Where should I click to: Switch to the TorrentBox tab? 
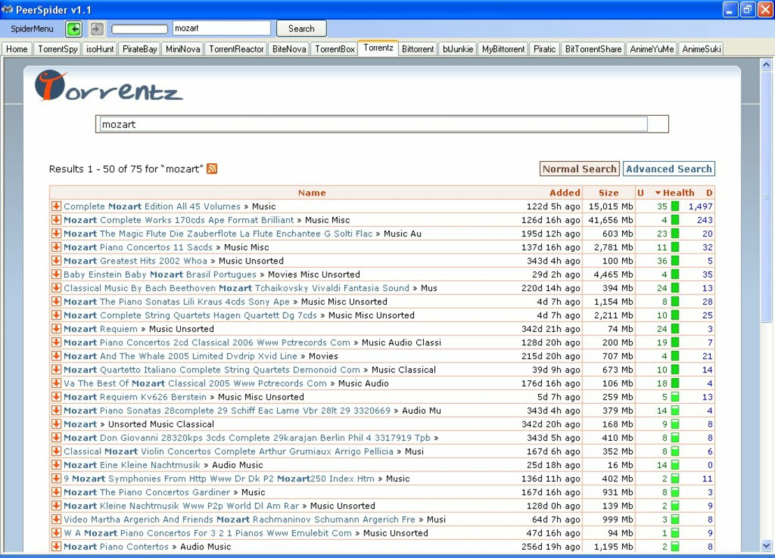(x=334, y=49)
